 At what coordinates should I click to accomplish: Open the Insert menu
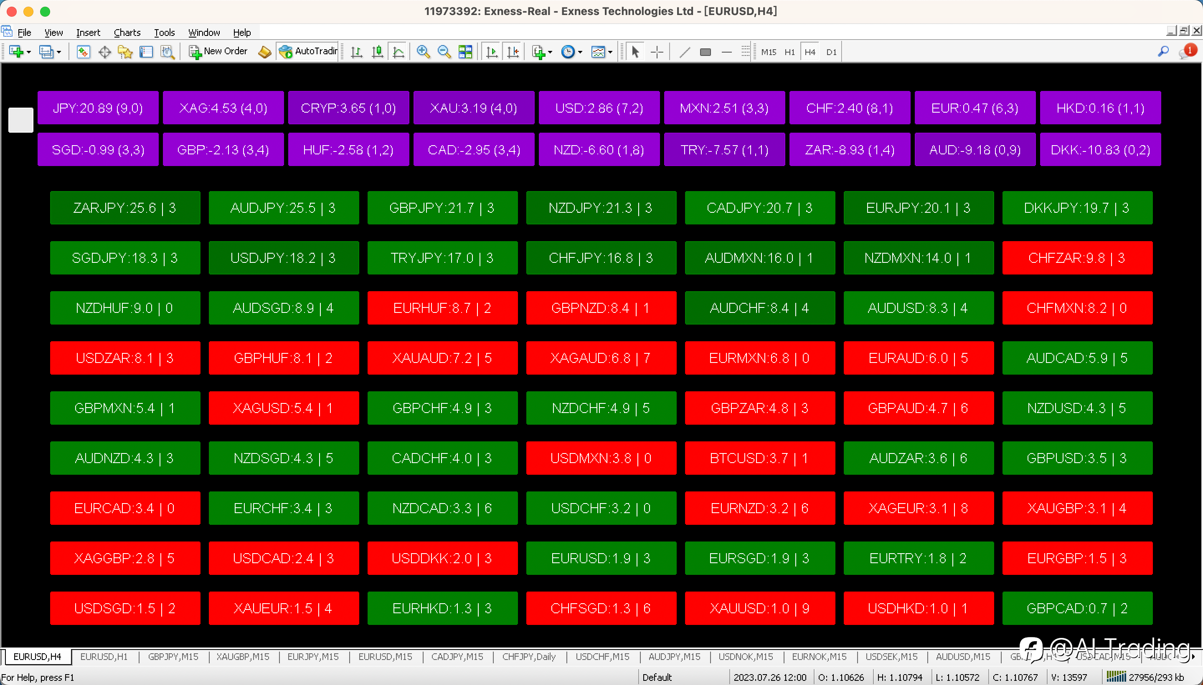click(x=88, y=33)
